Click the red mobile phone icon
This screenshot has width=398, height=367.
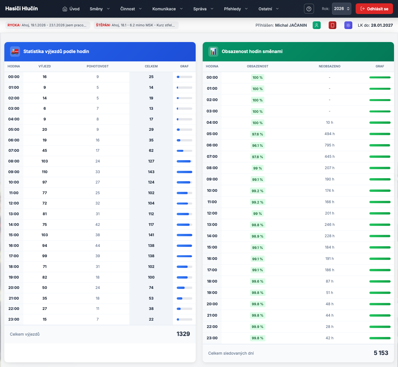332,25
